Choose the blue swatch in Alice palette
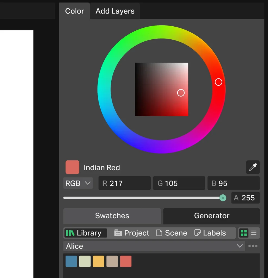The height and width of the screenshot is (278, 268). click(x=71, y=261)
